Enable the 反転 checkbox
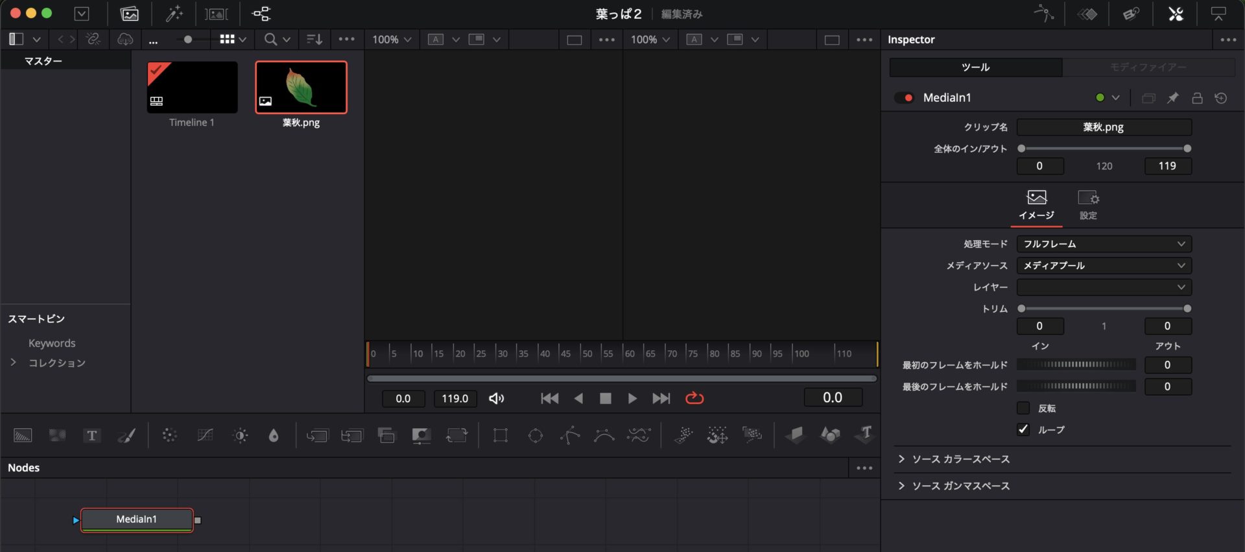 pos(1023,408)
